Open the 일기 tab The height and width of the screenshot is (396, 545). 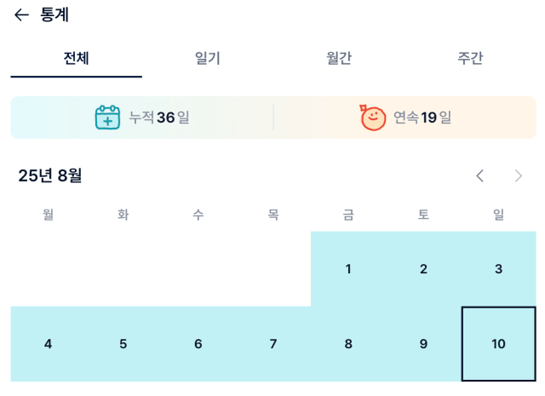tap(208, 58)
